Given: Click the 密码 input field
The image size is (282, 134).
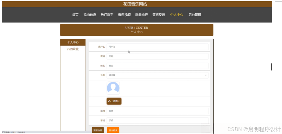Looking at the screenshot, I should click(157, 56).
